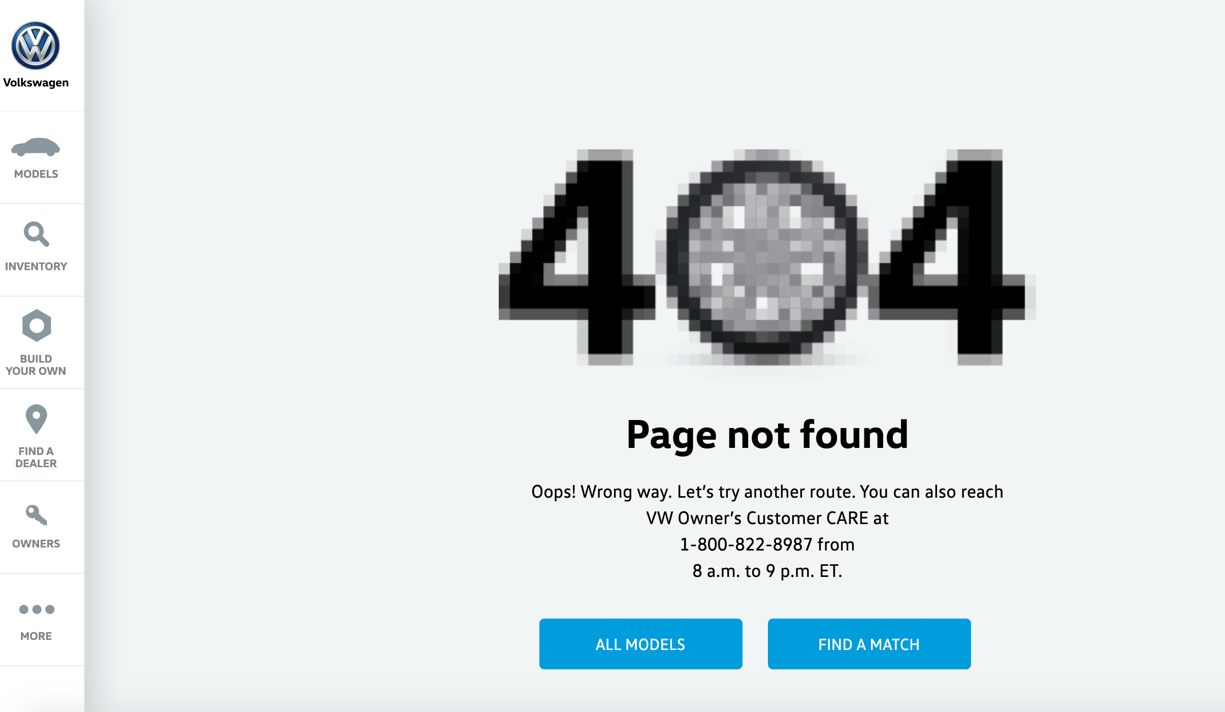Open the MODELS menu label

(36, 174)
